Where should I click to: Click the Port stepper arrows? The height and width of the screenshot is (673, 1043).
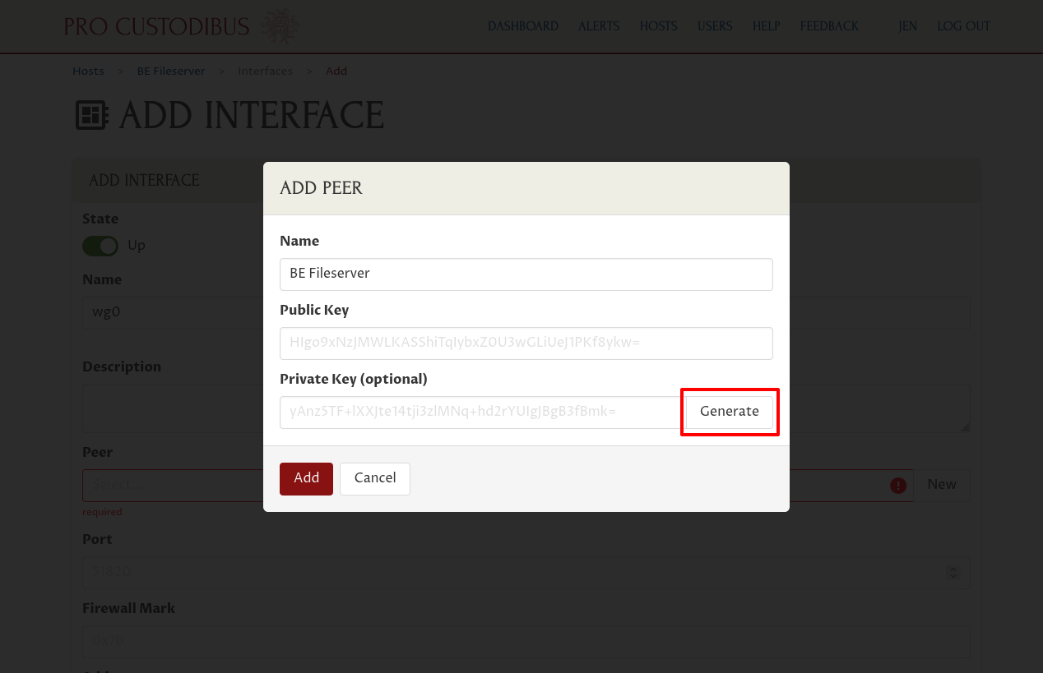click(x=953, y=572)
